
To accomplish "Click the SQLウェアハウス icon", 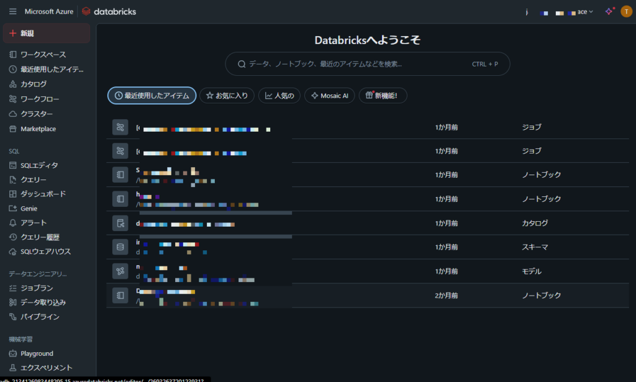I will point(13,252).
